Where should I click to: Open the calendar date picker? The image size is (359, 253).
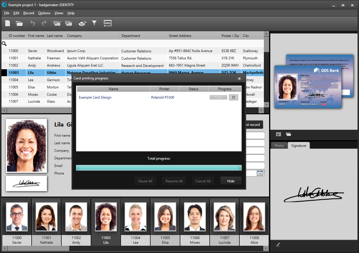260,173
